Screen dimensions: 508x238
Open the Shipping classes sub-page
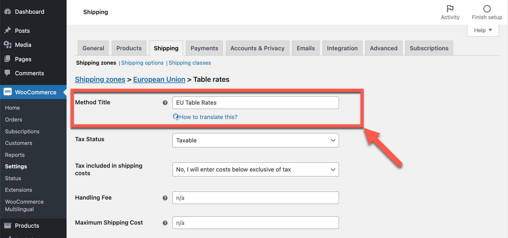coord(190,63)
